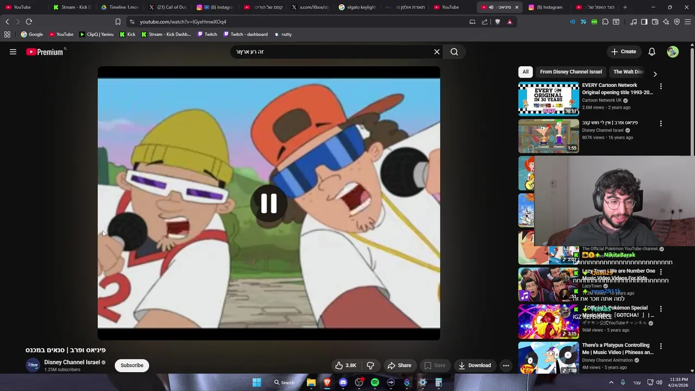Open There's a Platypus Controlling Me title
This screenshot has height=391, width=695.
pyautogui.click(x=618, y=349)
